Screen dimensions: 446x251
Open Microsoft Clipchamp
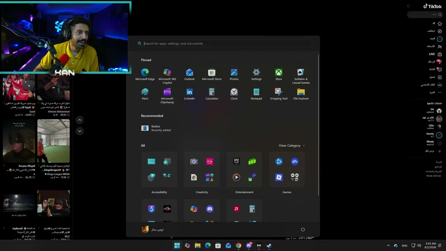coord(167,96)
